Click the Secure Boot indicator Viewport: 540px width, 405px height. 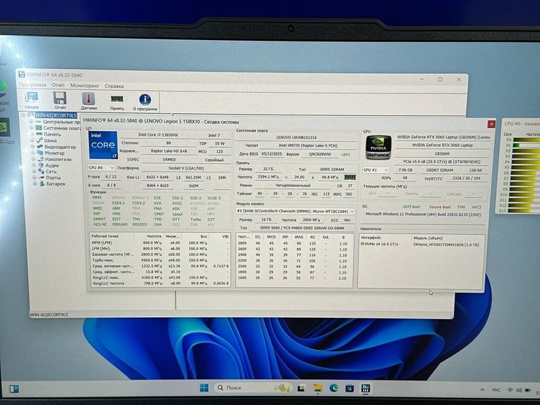tap(439, 207)
